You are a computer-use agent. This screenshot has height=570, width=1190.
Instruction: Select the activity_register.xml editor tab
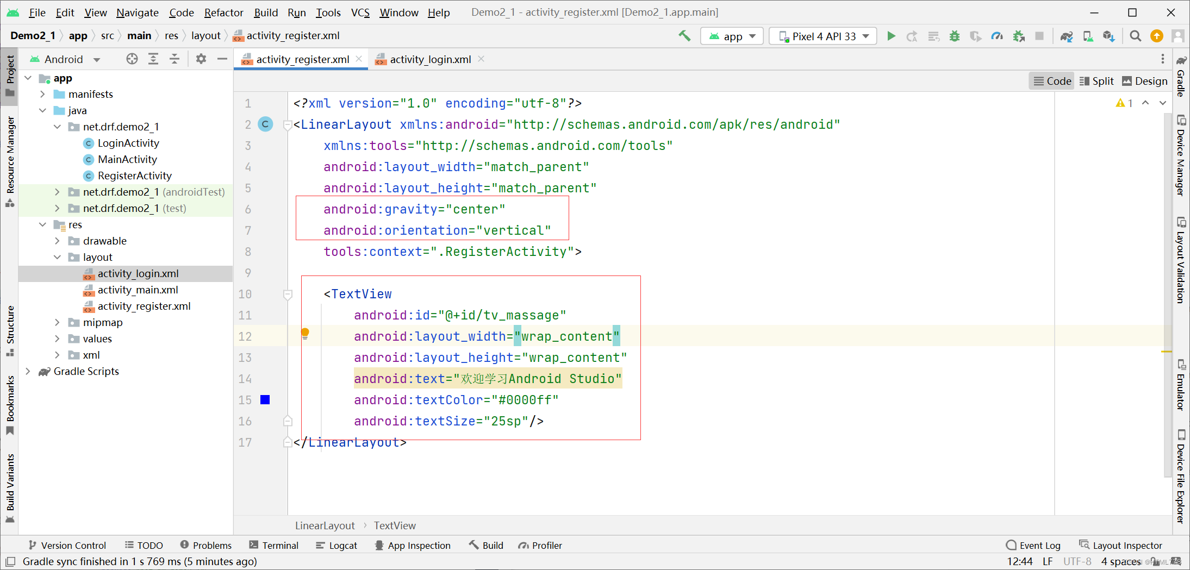302,59
